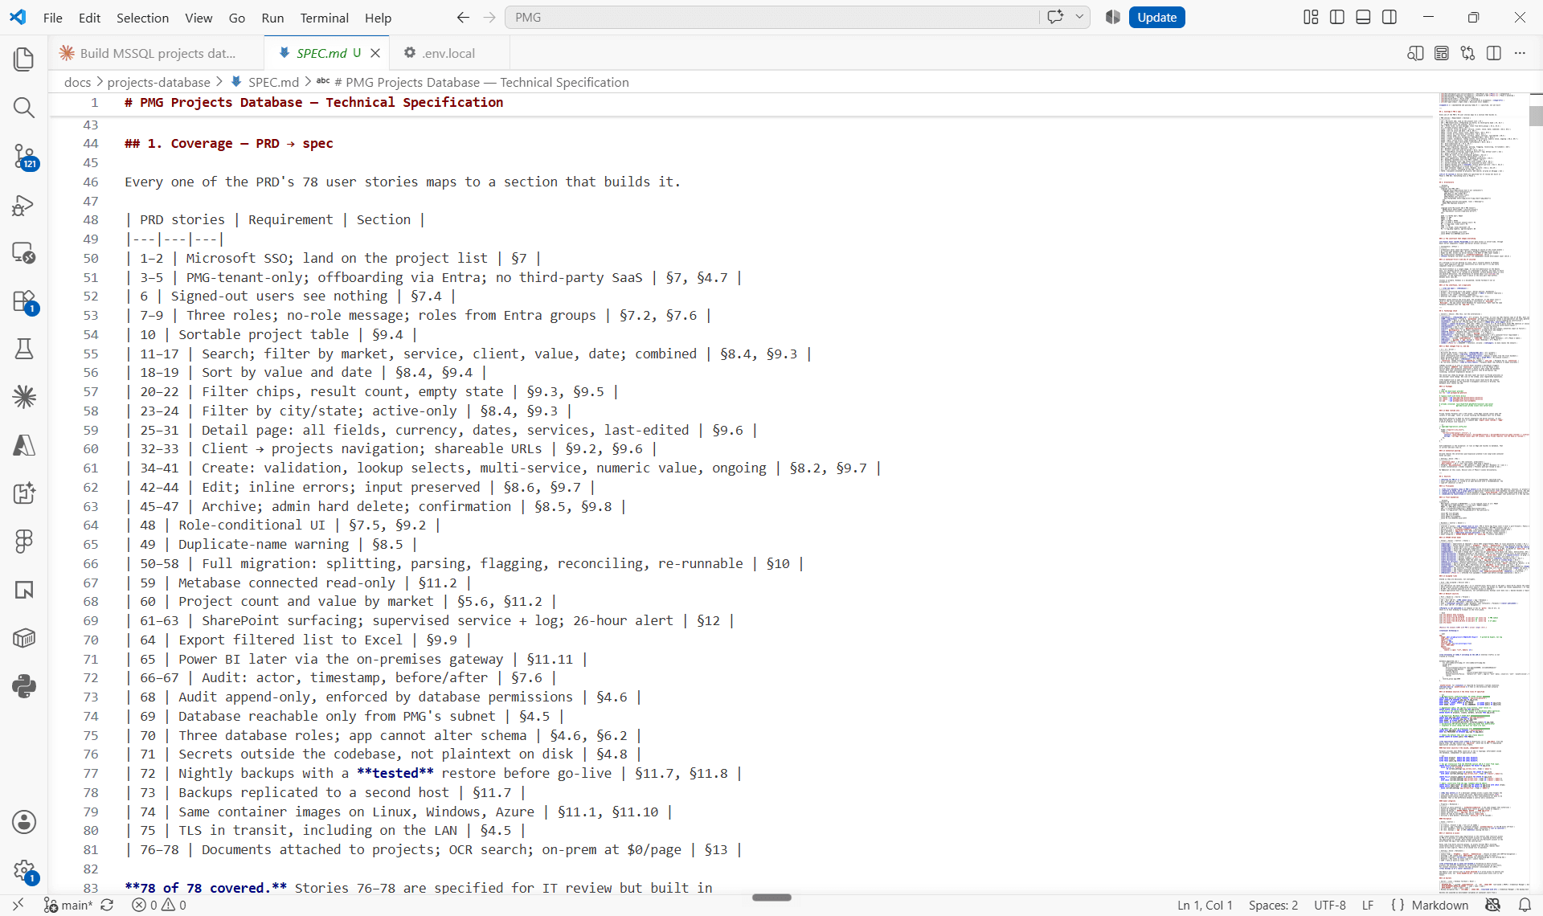Open the Selection menu
This screenshot has width=1543, height=916.
(x=142, y=18)
